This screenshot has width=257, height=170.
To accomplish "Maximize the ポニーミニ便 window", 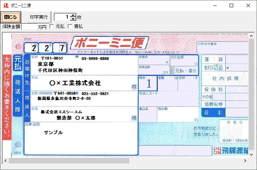I will click(231, 5).
